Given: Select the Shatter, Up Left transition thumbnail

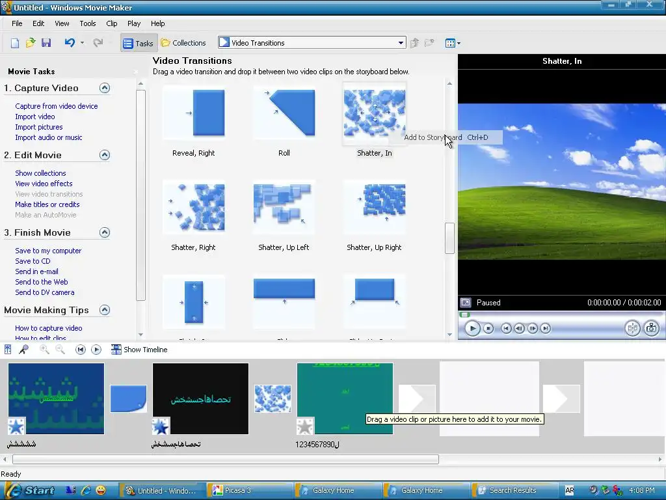Looking at the screenshot, I should tap(284, 208).
